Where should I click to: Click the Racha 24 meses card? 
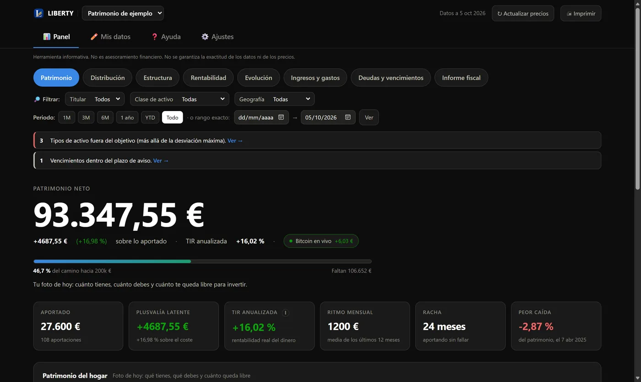pyautogui.click(x=460, y=326)
